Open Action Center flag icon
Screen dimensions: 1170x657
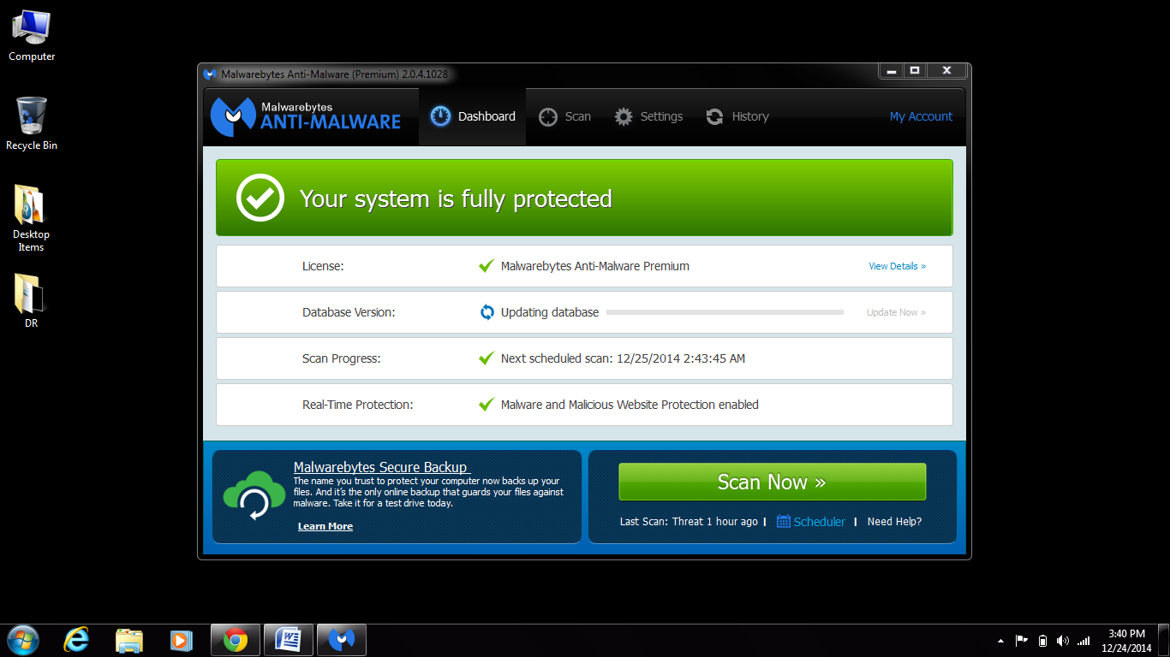tap(1021, 640)
